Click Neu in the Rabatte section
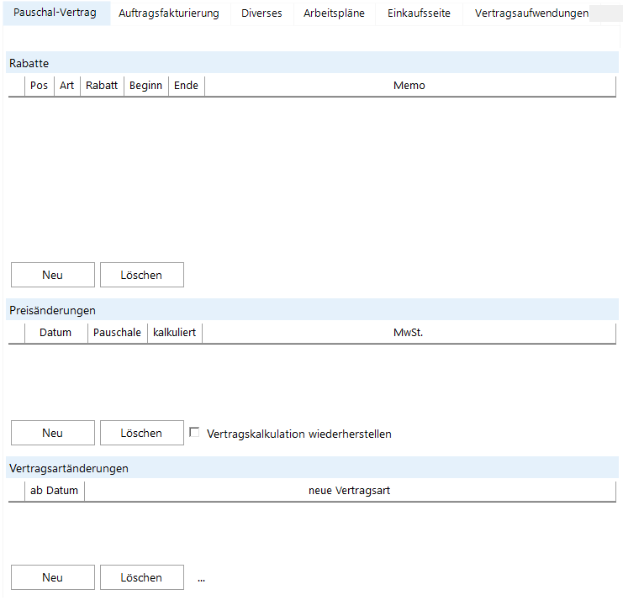The width and height of the screenshot is (623, 600). 52,275
